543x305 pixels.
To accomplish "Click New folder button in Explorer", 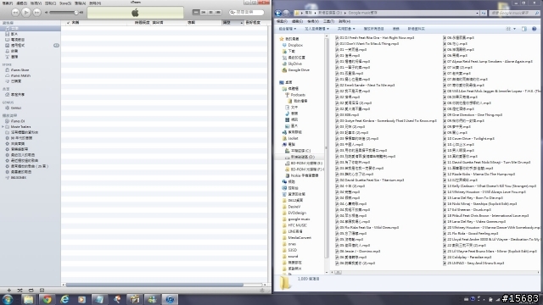I will point(416,29).
